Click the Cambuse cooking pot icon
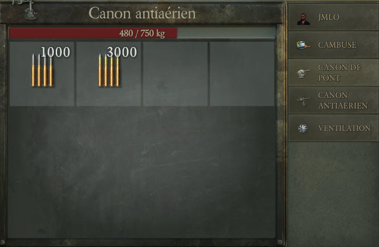Screen dimensions: 379x247 click(x=303, y=45)
